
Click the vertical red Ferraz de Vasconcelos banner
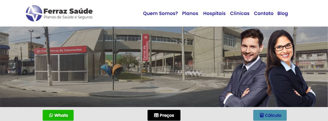tap(145, 47)
